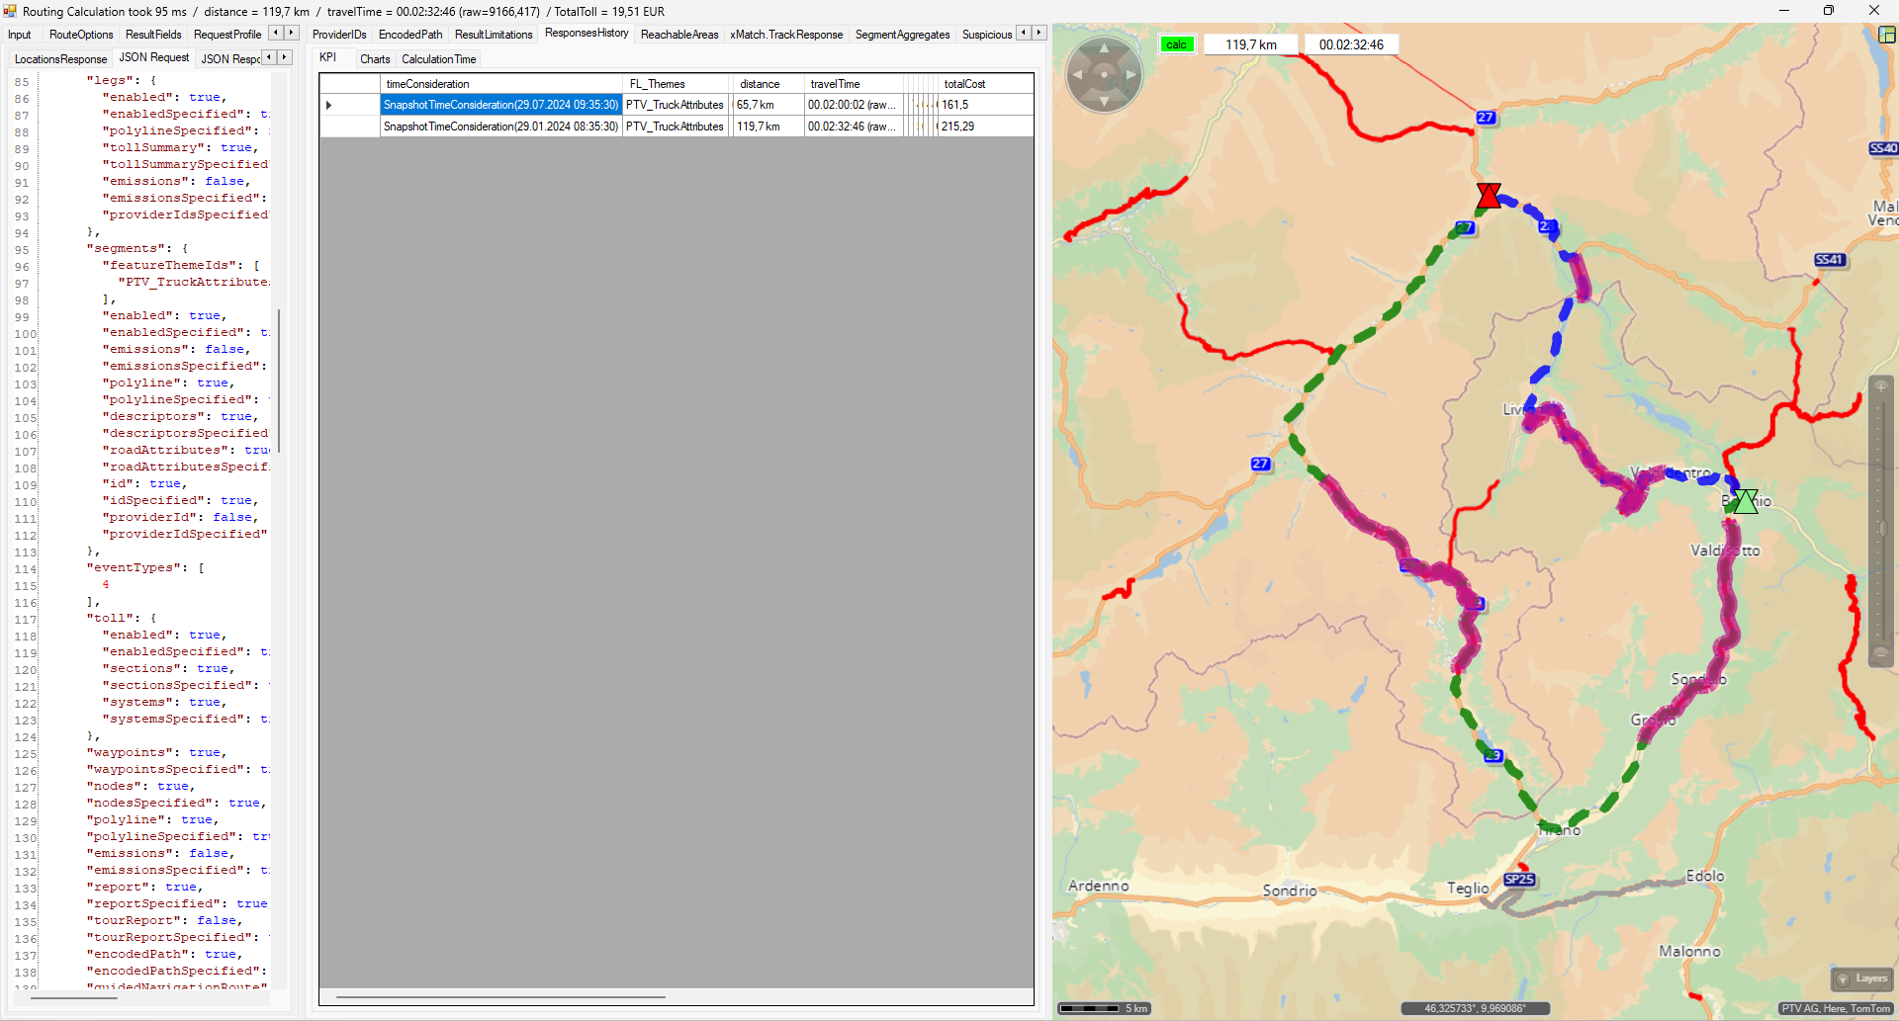The width and height of the screenshot is (1899, 1021).
Task: Expand the first row arrow in results grid
Action: point(328,105)
